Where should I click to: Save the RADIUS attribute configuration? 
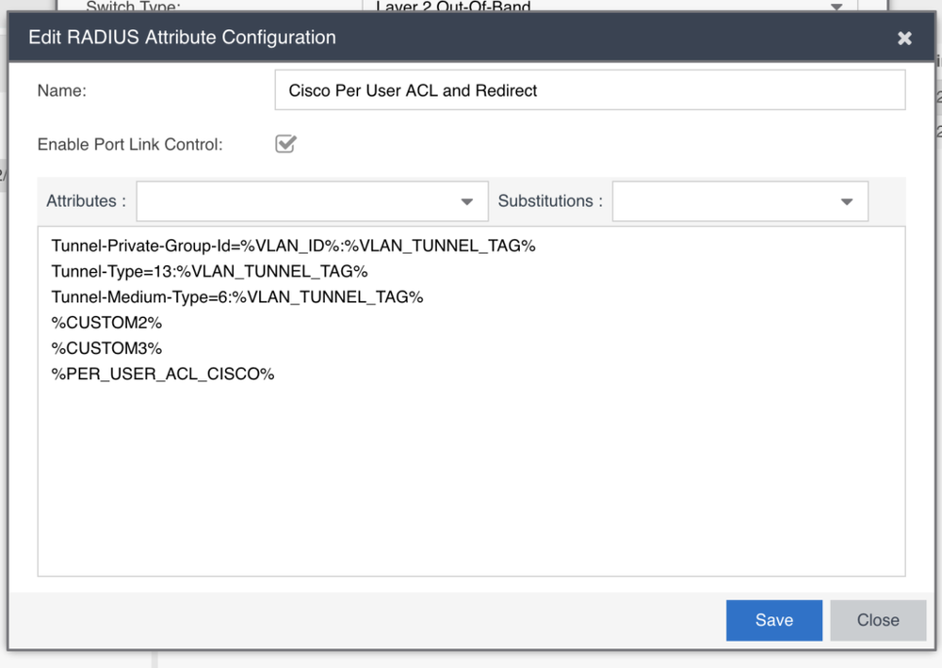click(773, 620)
